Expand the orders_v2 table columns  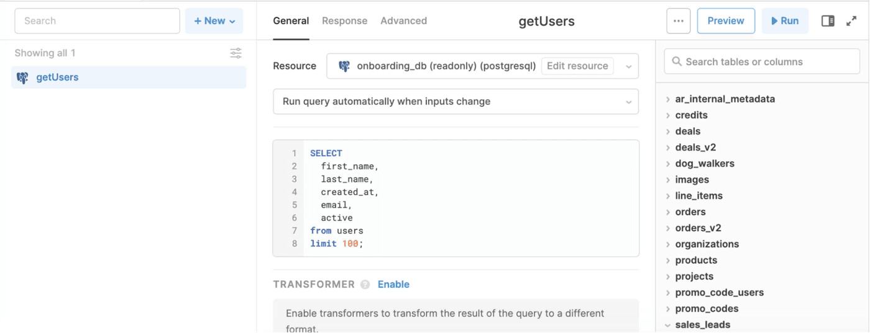tap(668, 228)
